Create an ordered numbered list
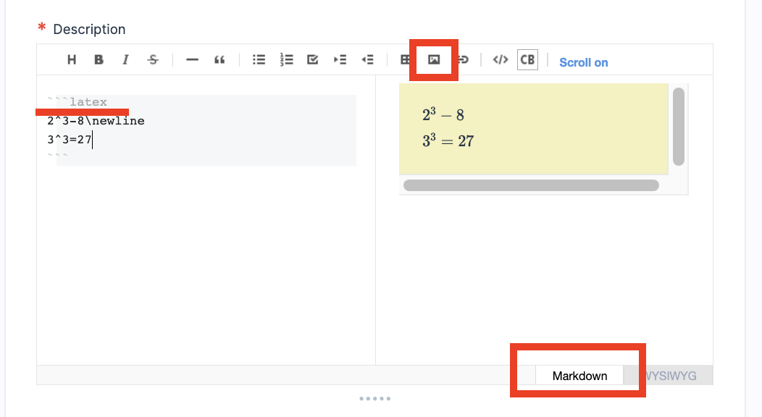762x417 pixels. 286,59
